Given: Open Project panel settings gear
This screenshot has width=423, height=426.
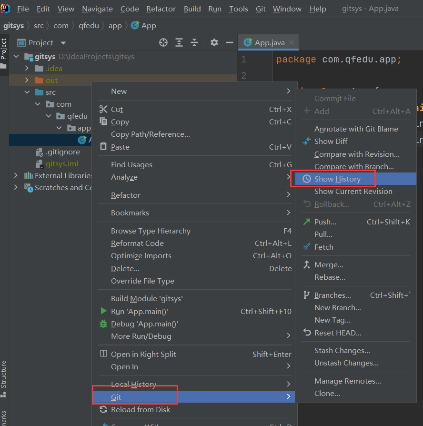Looking at the screenshot, I should 214,43.
